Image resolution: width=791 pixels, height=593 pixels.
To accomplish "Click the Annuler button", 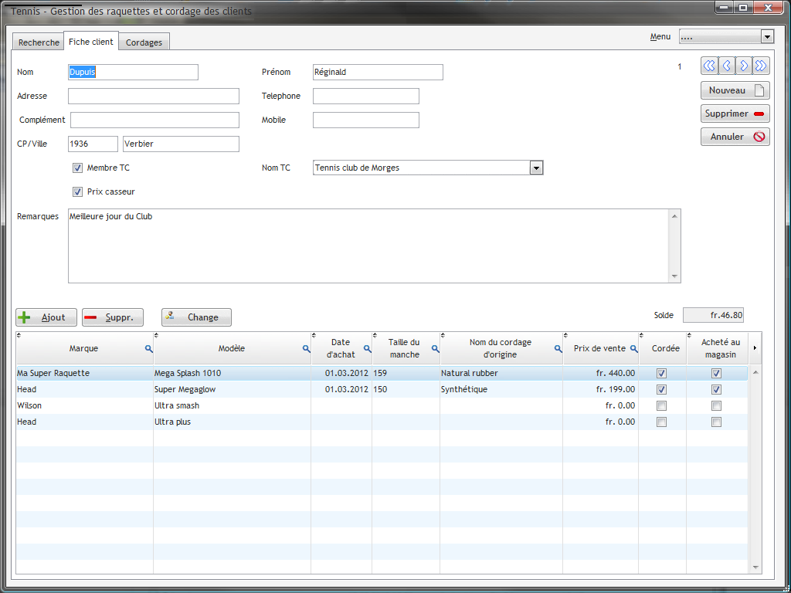I will pos(735,137).
